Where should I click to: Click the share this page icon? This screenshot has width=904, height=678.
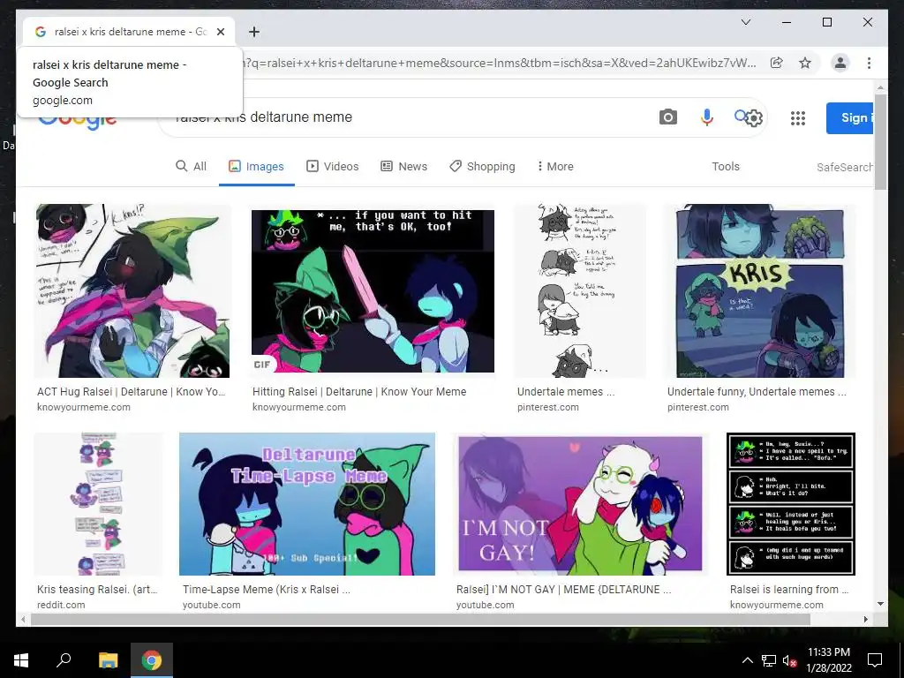click(x=777, y=63)
